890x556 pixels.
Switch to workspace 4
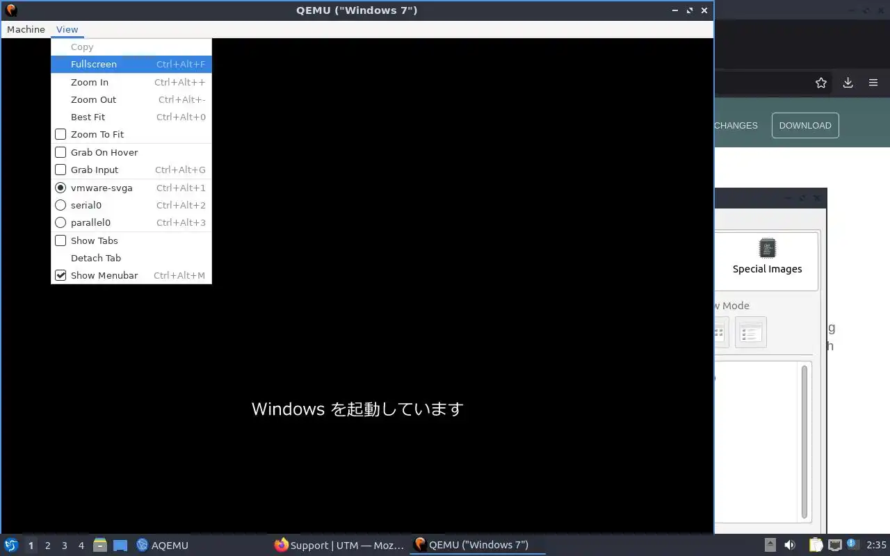coord(81,546)
